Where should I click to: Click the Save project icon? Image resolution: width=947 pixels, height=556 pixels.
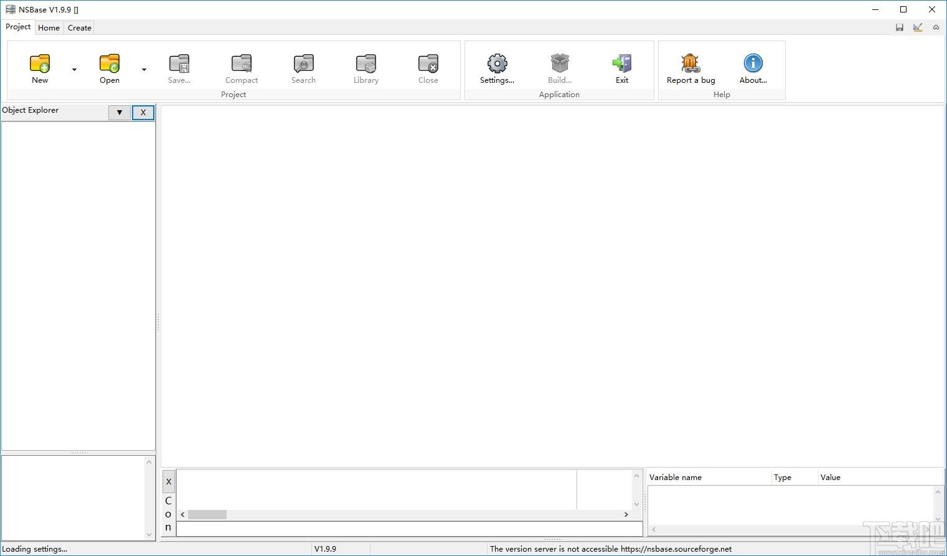click(179, 68)
